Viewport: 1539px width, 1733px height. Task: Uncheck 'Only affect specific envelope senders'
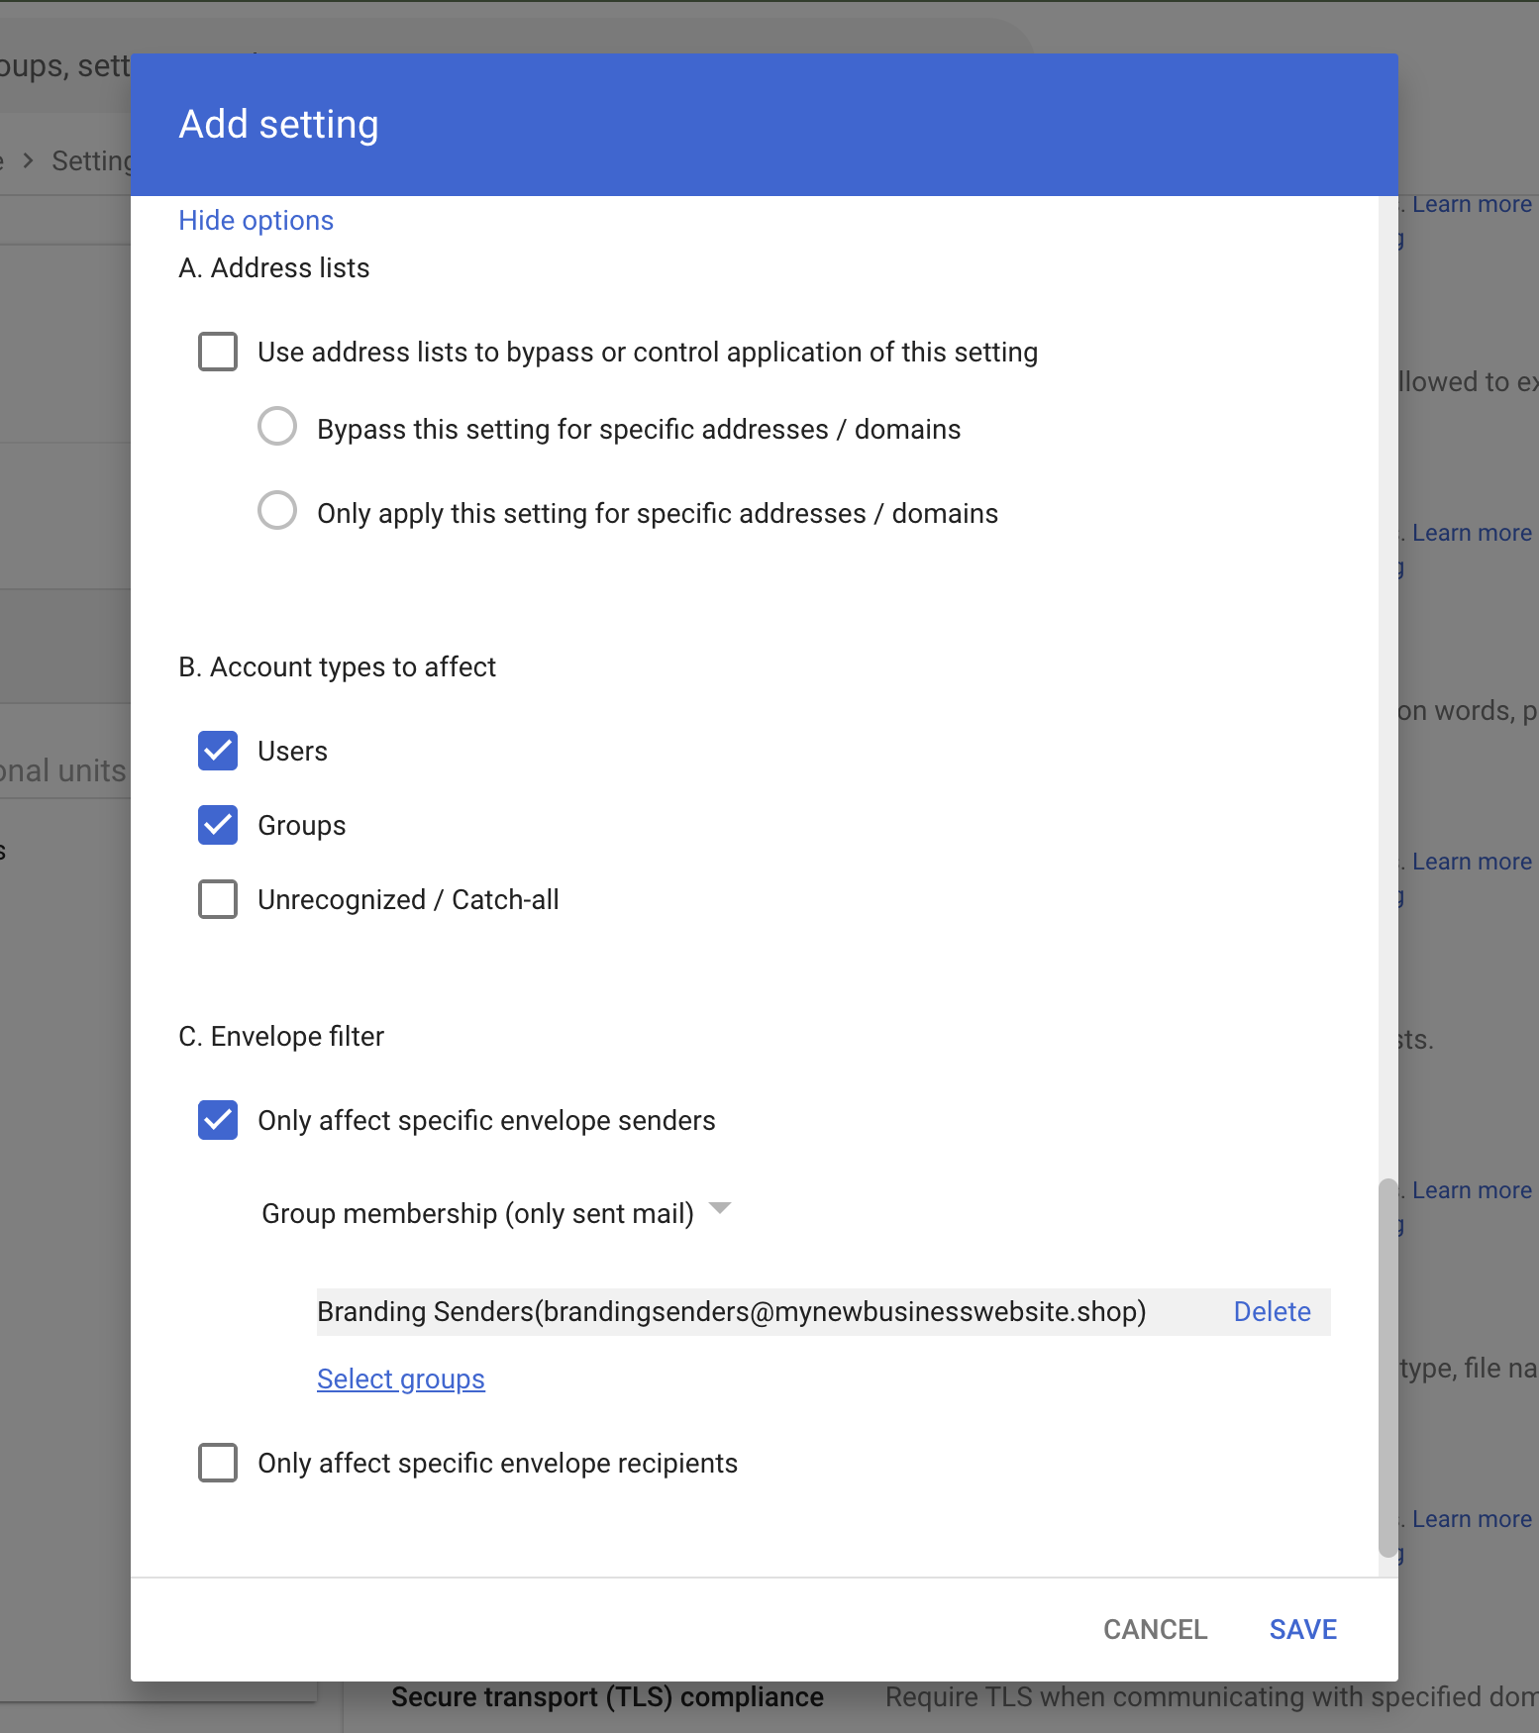point(218,1120)
